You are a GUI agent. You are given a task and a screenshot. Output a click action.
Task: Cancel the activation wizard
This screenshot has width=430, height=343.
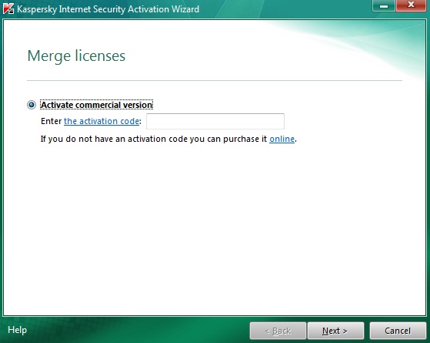pyautogui.click(x=398, y=331)
